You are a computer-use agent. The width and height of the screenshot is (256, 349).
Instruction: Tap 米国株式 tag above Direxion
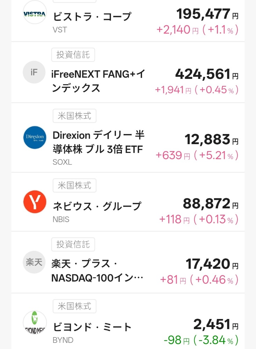tap(74, 116)
